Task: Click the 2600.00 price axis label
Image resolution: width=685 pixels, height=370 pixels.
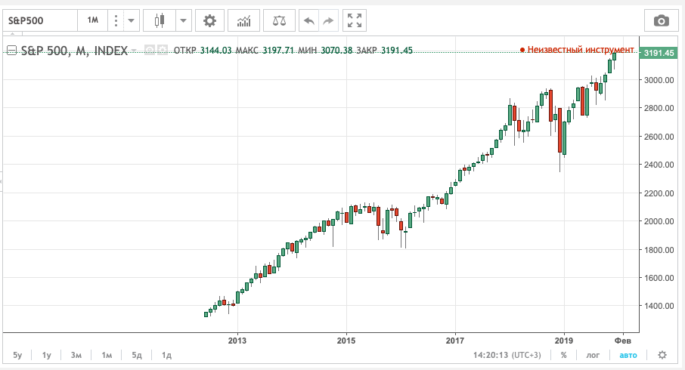Action: tap(659, 137)
